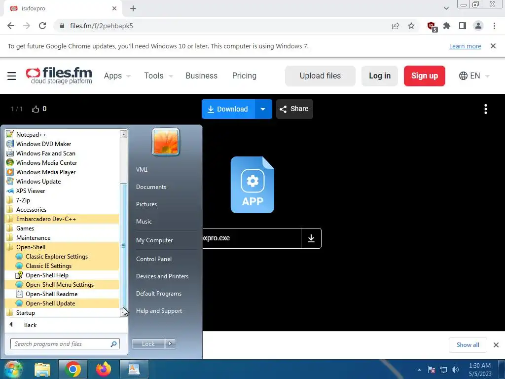
Task: Click the files.fm logo
Action: tap(59, 76)
